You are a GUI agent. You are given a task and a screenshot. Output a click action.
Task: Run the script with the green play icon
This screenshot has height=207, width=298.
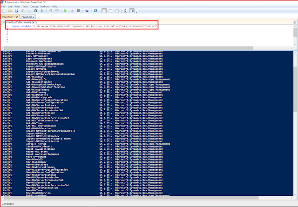tap(65, 11)
